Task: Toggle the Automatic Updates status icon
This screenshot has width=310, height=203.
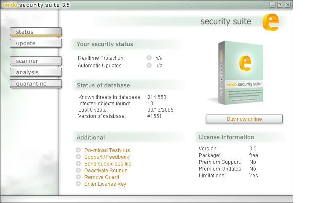Action: click(149, 65)
